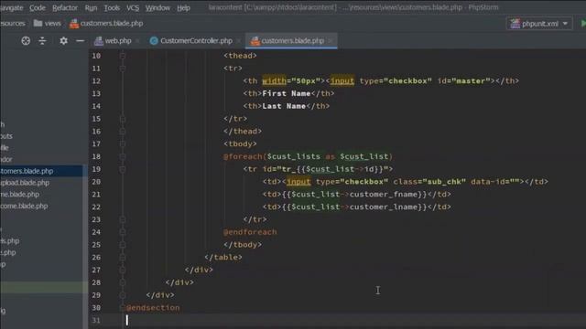Select the customers.blade.php editor tab
The height and width of the screenshot is (329, 586).
coord(292,40)
